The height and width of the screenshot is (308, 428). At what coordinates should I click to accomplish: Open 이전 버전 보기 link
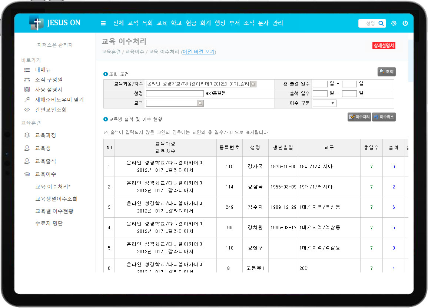(198, 52)
